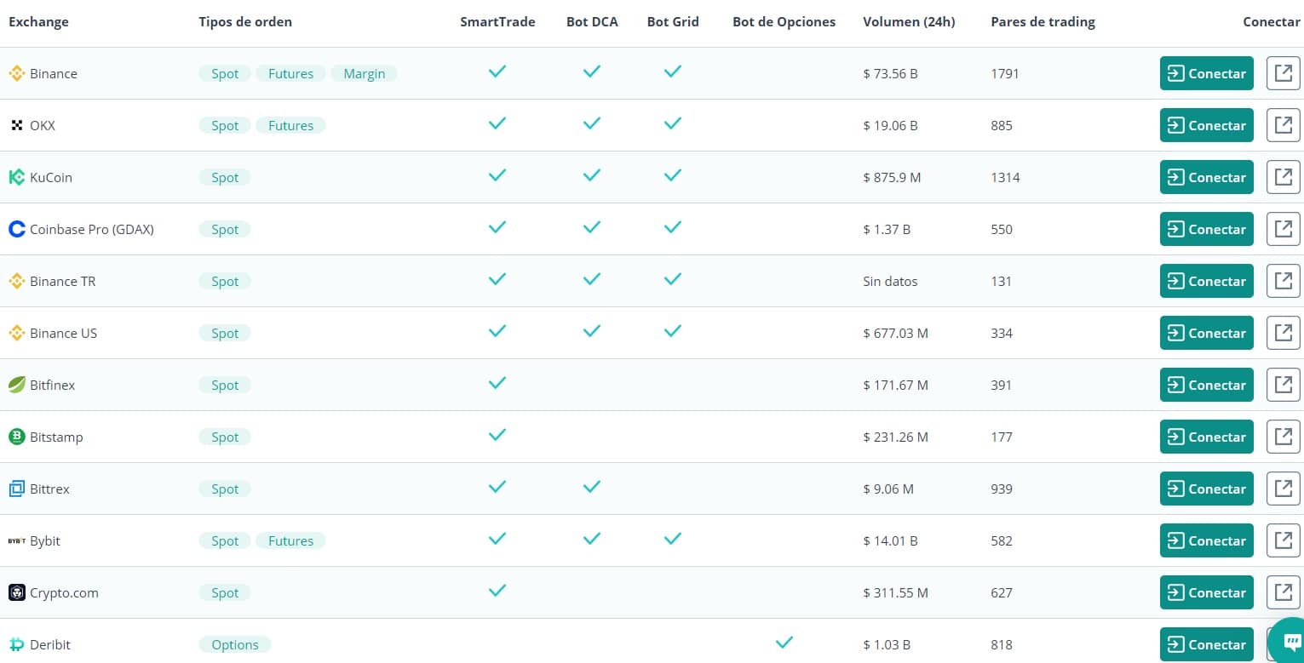This screenshot has height=663, width=1304.
Task: Click the Tipos de orden column header
Action: (x=245, y=21)
